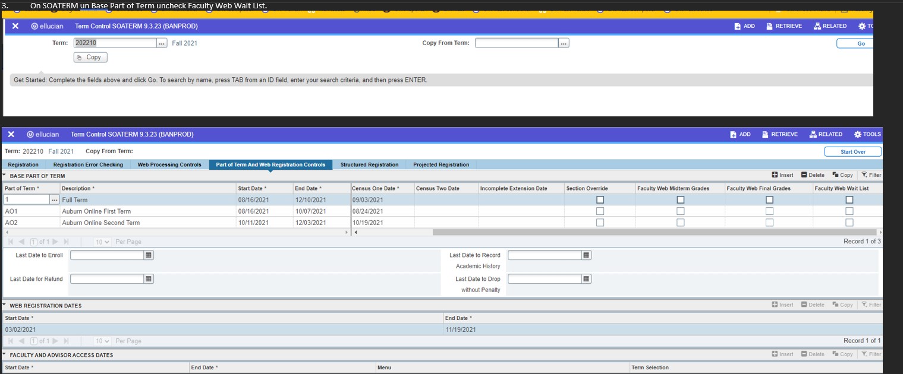The height and width of the screenshot is (374, 903).
Task: Open calendar for Last Date for Refund
Action: [x=149, y=279]
